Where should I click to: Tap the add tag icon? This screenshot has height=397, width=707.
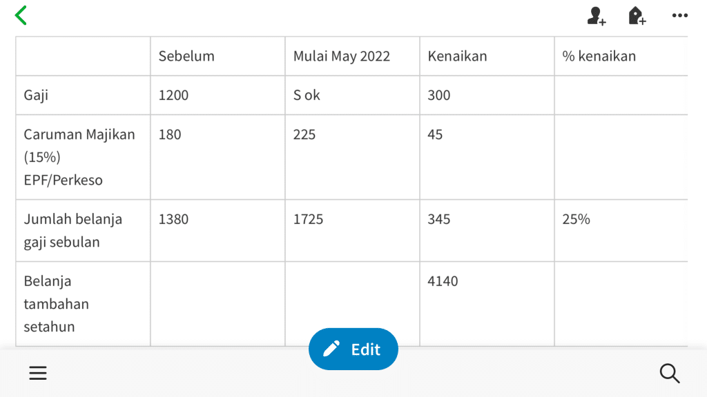637,16
